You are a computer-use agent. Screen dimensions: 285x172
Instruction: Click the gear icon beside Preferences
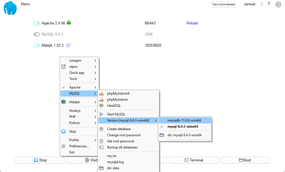click(63, 146)
